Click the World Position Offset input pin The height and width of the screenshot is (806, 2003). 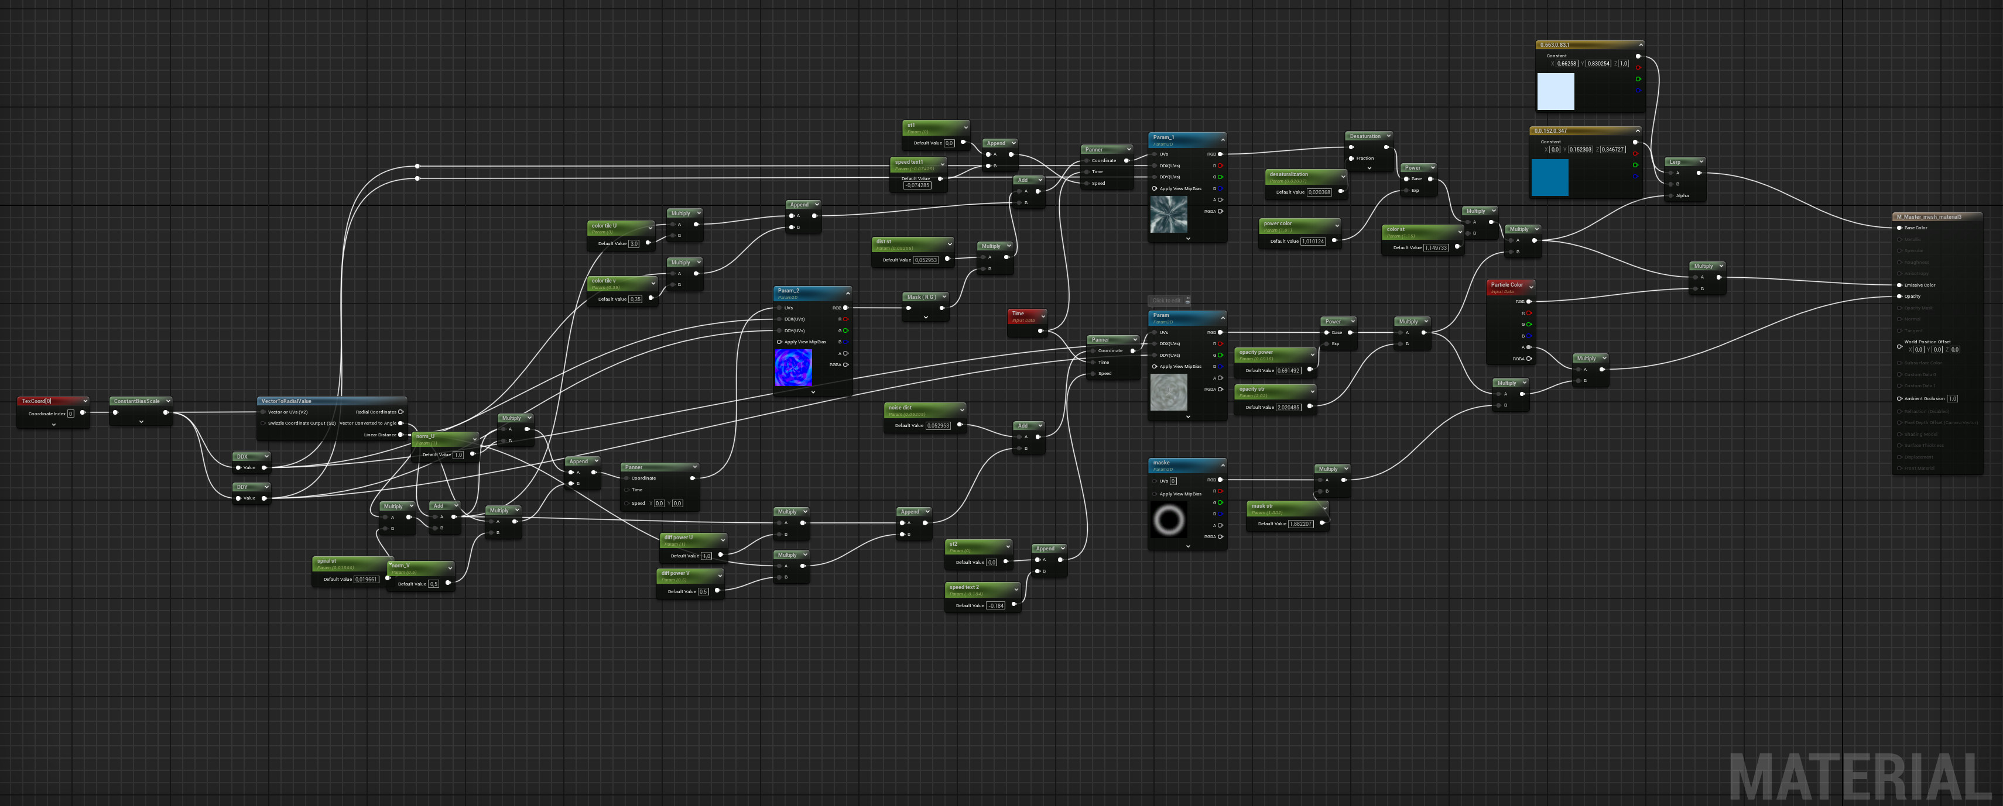[x=1899, y=346]
